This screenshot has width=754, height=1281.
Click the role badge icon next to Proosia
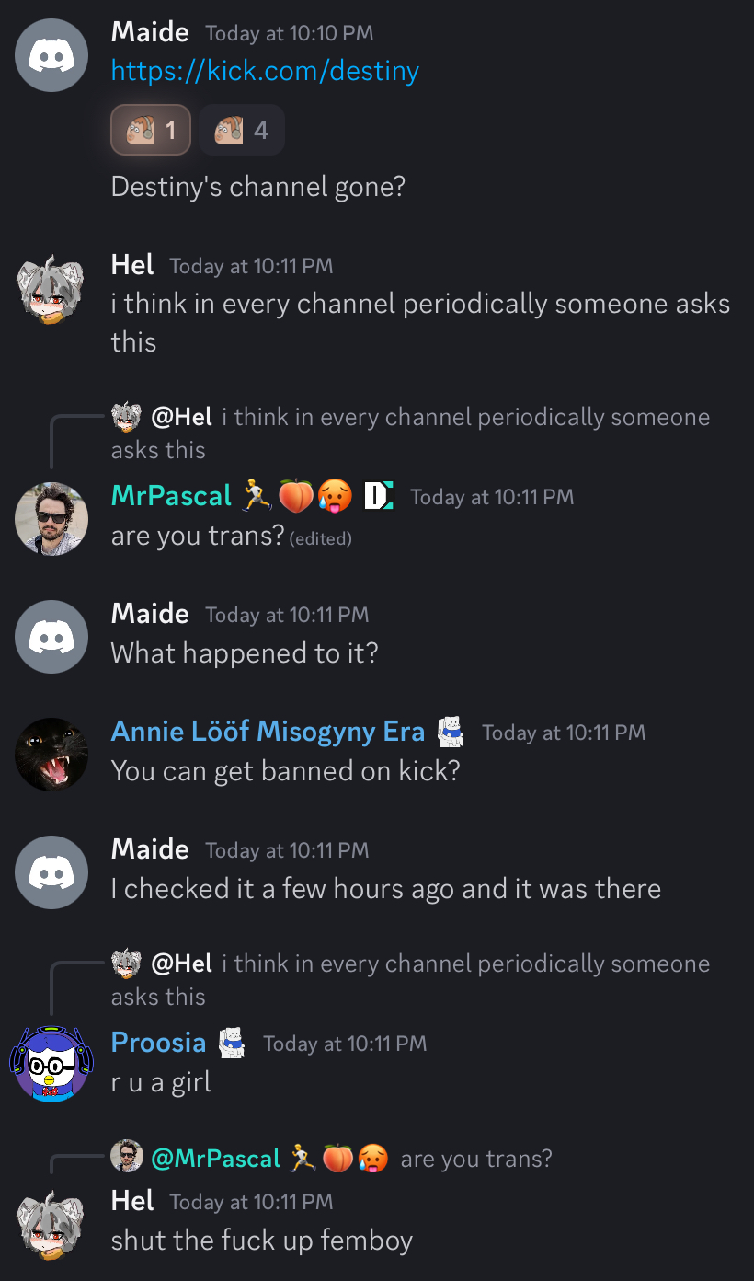(x=232, y=1043)
